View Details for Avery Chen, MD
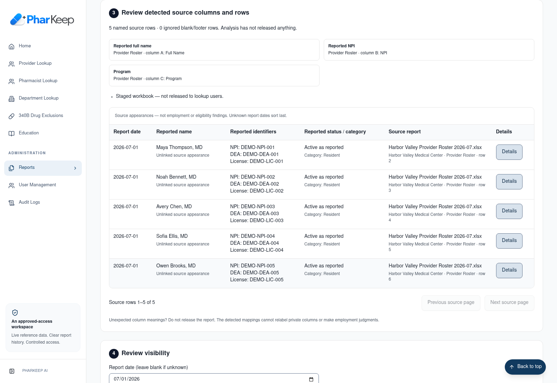The height and width of the screenshot is (383, 557). click(x=509, y=211)
